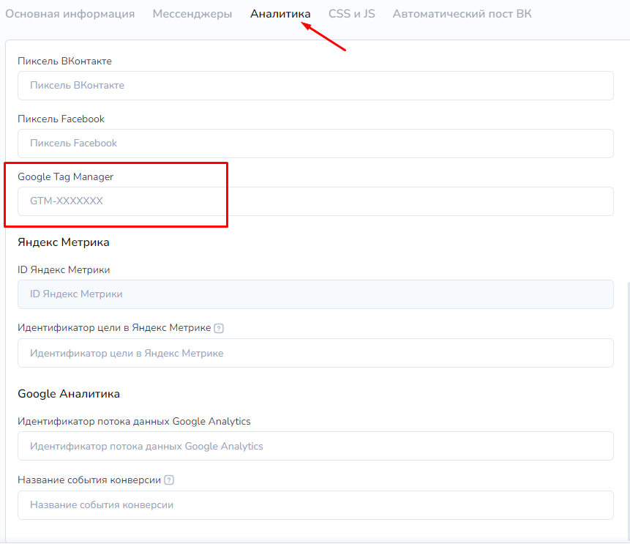Click the Google Tag Manager field label
The height and width of the screenshot is (544, 630).
click(x=66, y=176)
